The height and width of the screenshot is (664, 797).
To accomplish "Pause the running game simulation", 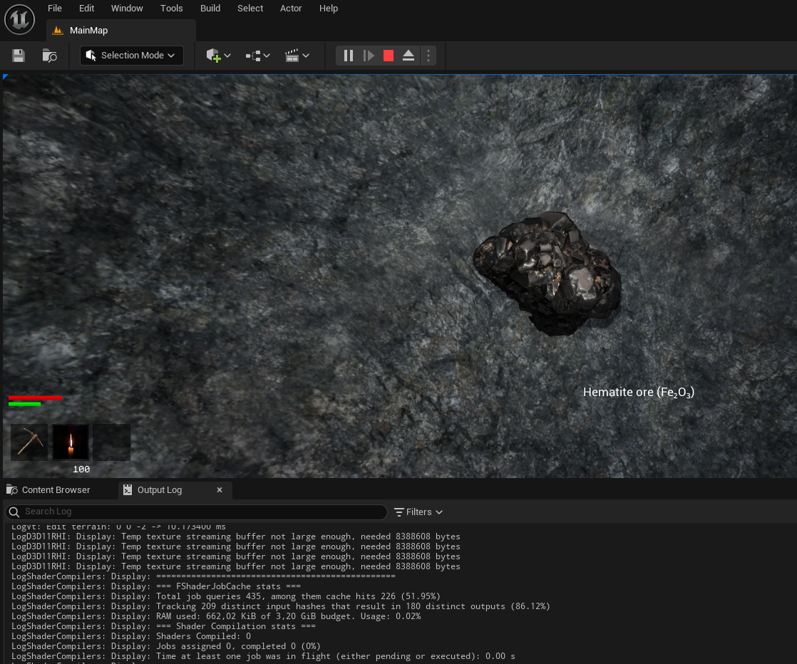I will point(349,56).
